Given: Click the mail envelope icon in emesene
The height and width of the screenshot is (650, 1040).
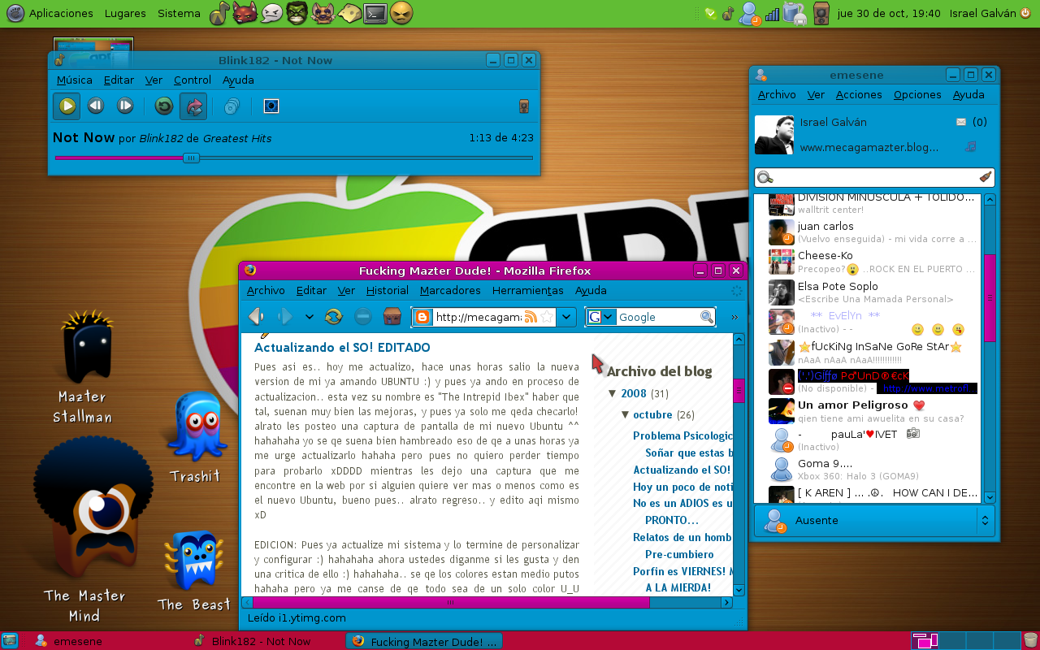Looking at the screenshot, I should point(961,123).
